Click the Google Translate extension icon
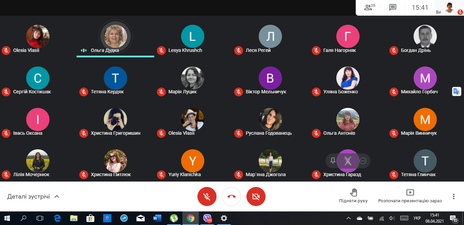 457,92
